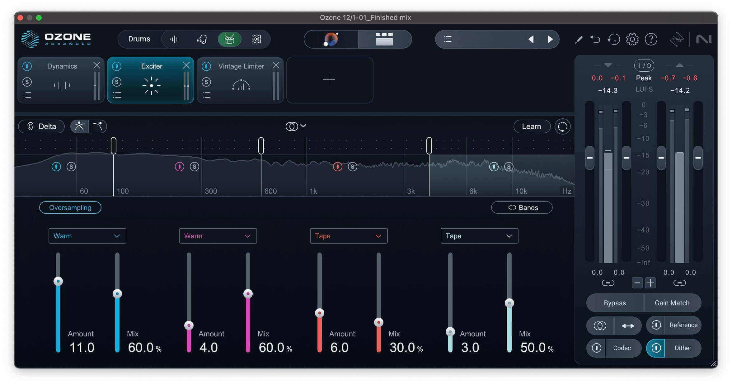Image resolution: width=732 pixels, height=385 pixels.
Task: Solo band 2 in the spectrum
Action: click(x=195, y=167)
